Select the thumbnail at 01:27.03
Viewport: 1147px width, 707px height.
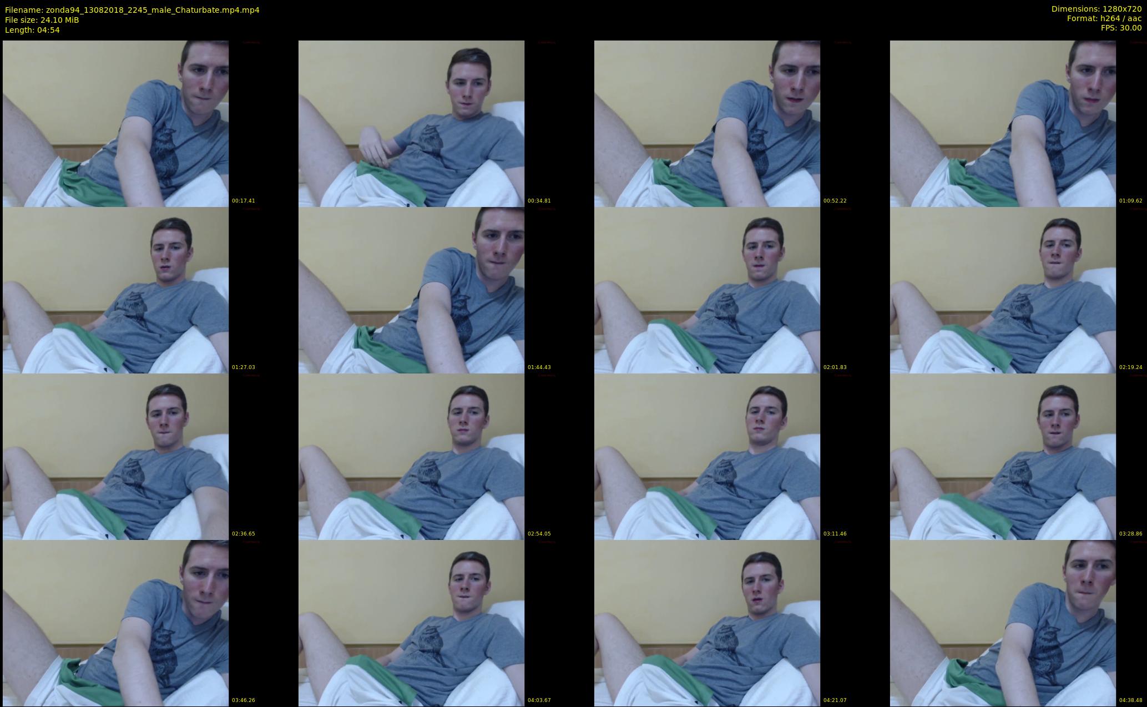[115, 290]
